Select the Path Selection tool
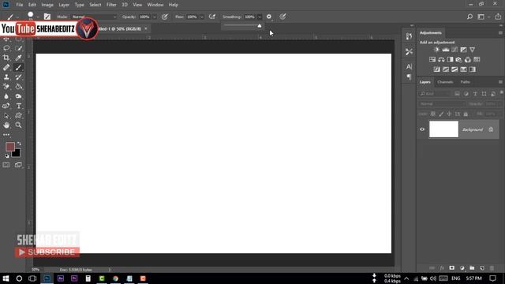This screenshot has width=505, height=284. (6, 116)
